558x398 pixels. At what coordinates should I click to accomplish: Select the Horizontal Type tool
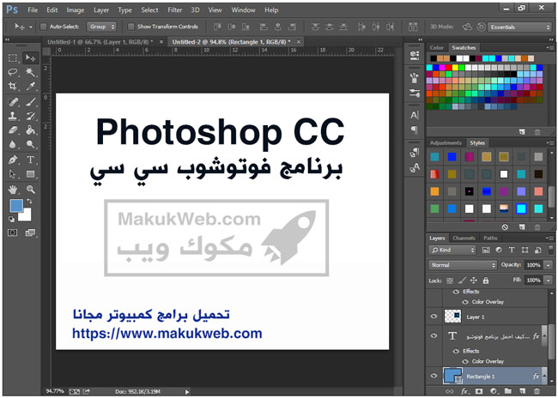(31, 160)
